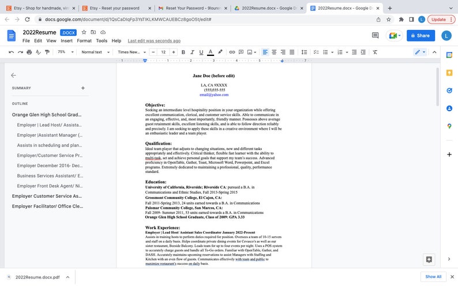Image resolution: width=458 pixels, height=286 pixels.
Task: Switch to the Reset Your Password Gmail tab
Action: click(x=193, y=8)
